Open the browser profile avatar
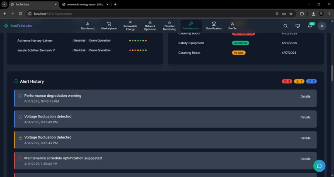The image size is (334, 177). click(x=322, y=14)
